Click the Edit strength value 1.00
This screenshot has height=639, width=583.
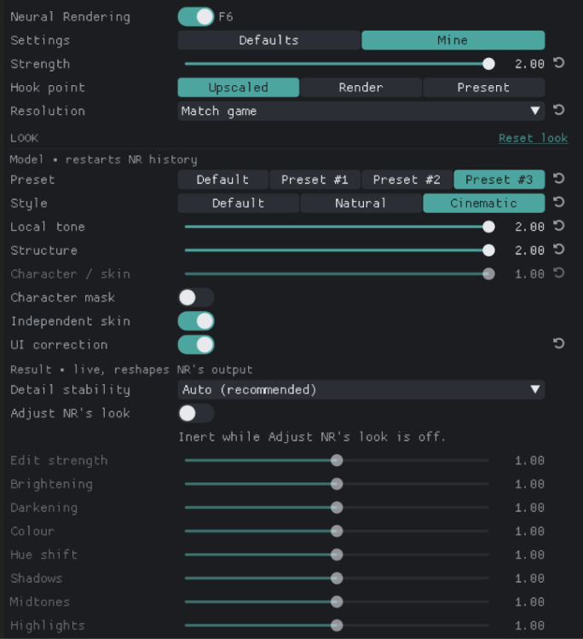point(529,460)
